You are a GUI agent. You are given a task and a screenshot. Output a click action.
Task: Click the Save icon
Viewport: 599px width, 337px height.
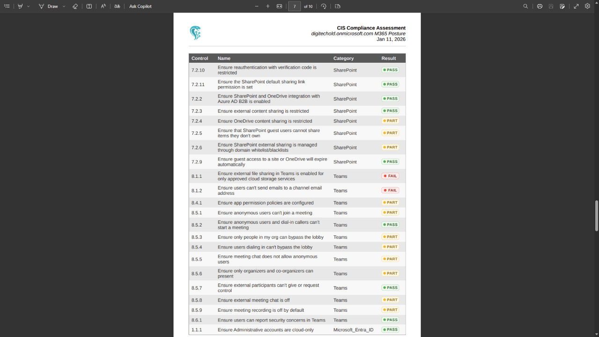point(551,7)
